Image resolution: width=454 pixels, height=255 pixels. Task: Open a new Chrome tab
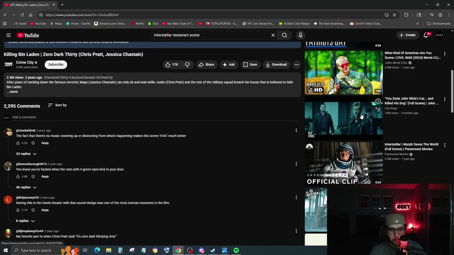coord(62,5)
